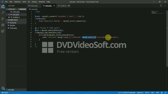The height and width of the screenshot is (94, 168).
Task: Select data.php in Open Editors
Action: (16, 15)
